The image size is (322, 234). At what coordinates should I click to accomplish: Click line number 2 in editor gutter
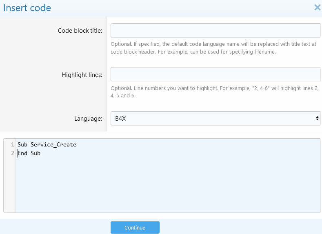coord(12,153)
